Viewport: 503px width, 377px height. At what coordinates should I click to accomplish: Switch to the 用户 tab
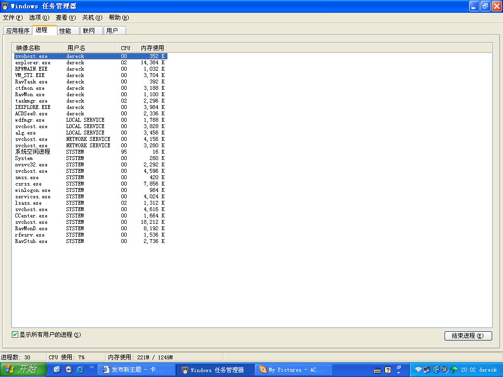point(115,31)
